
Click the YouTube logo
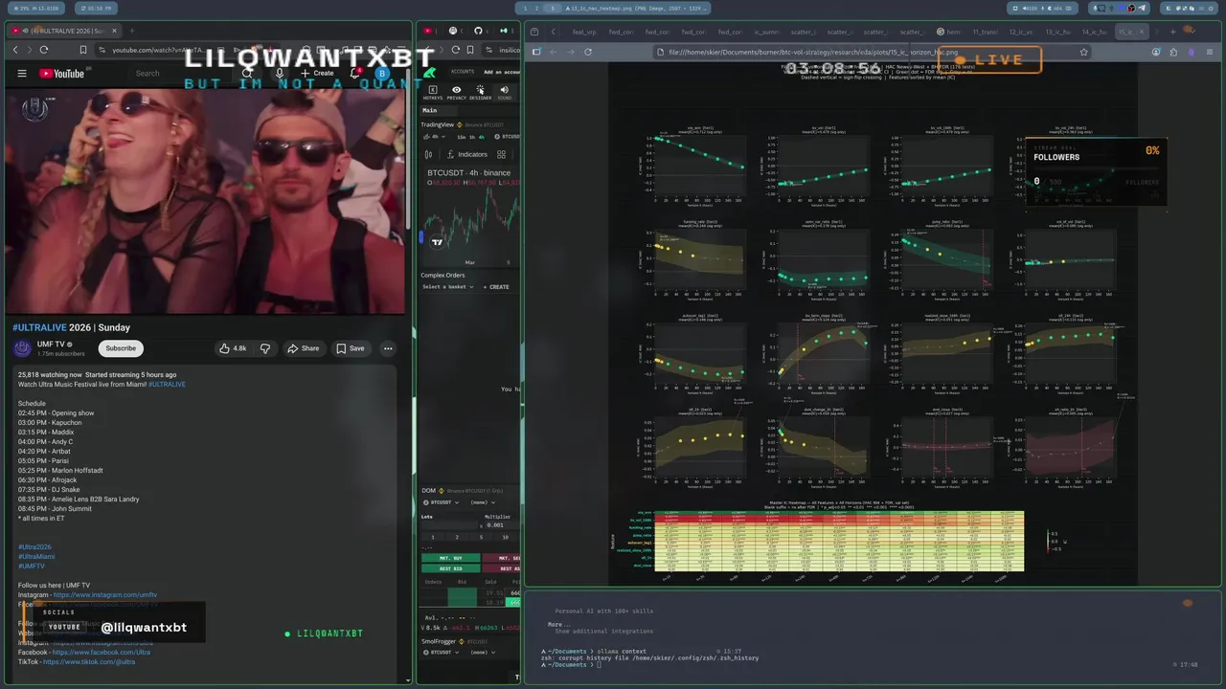[62, 74]
